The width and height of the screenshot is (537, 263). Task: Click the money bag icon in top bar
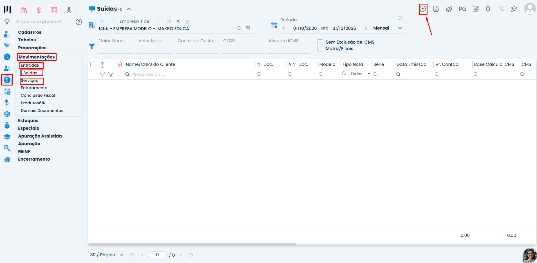click(69, 10)
